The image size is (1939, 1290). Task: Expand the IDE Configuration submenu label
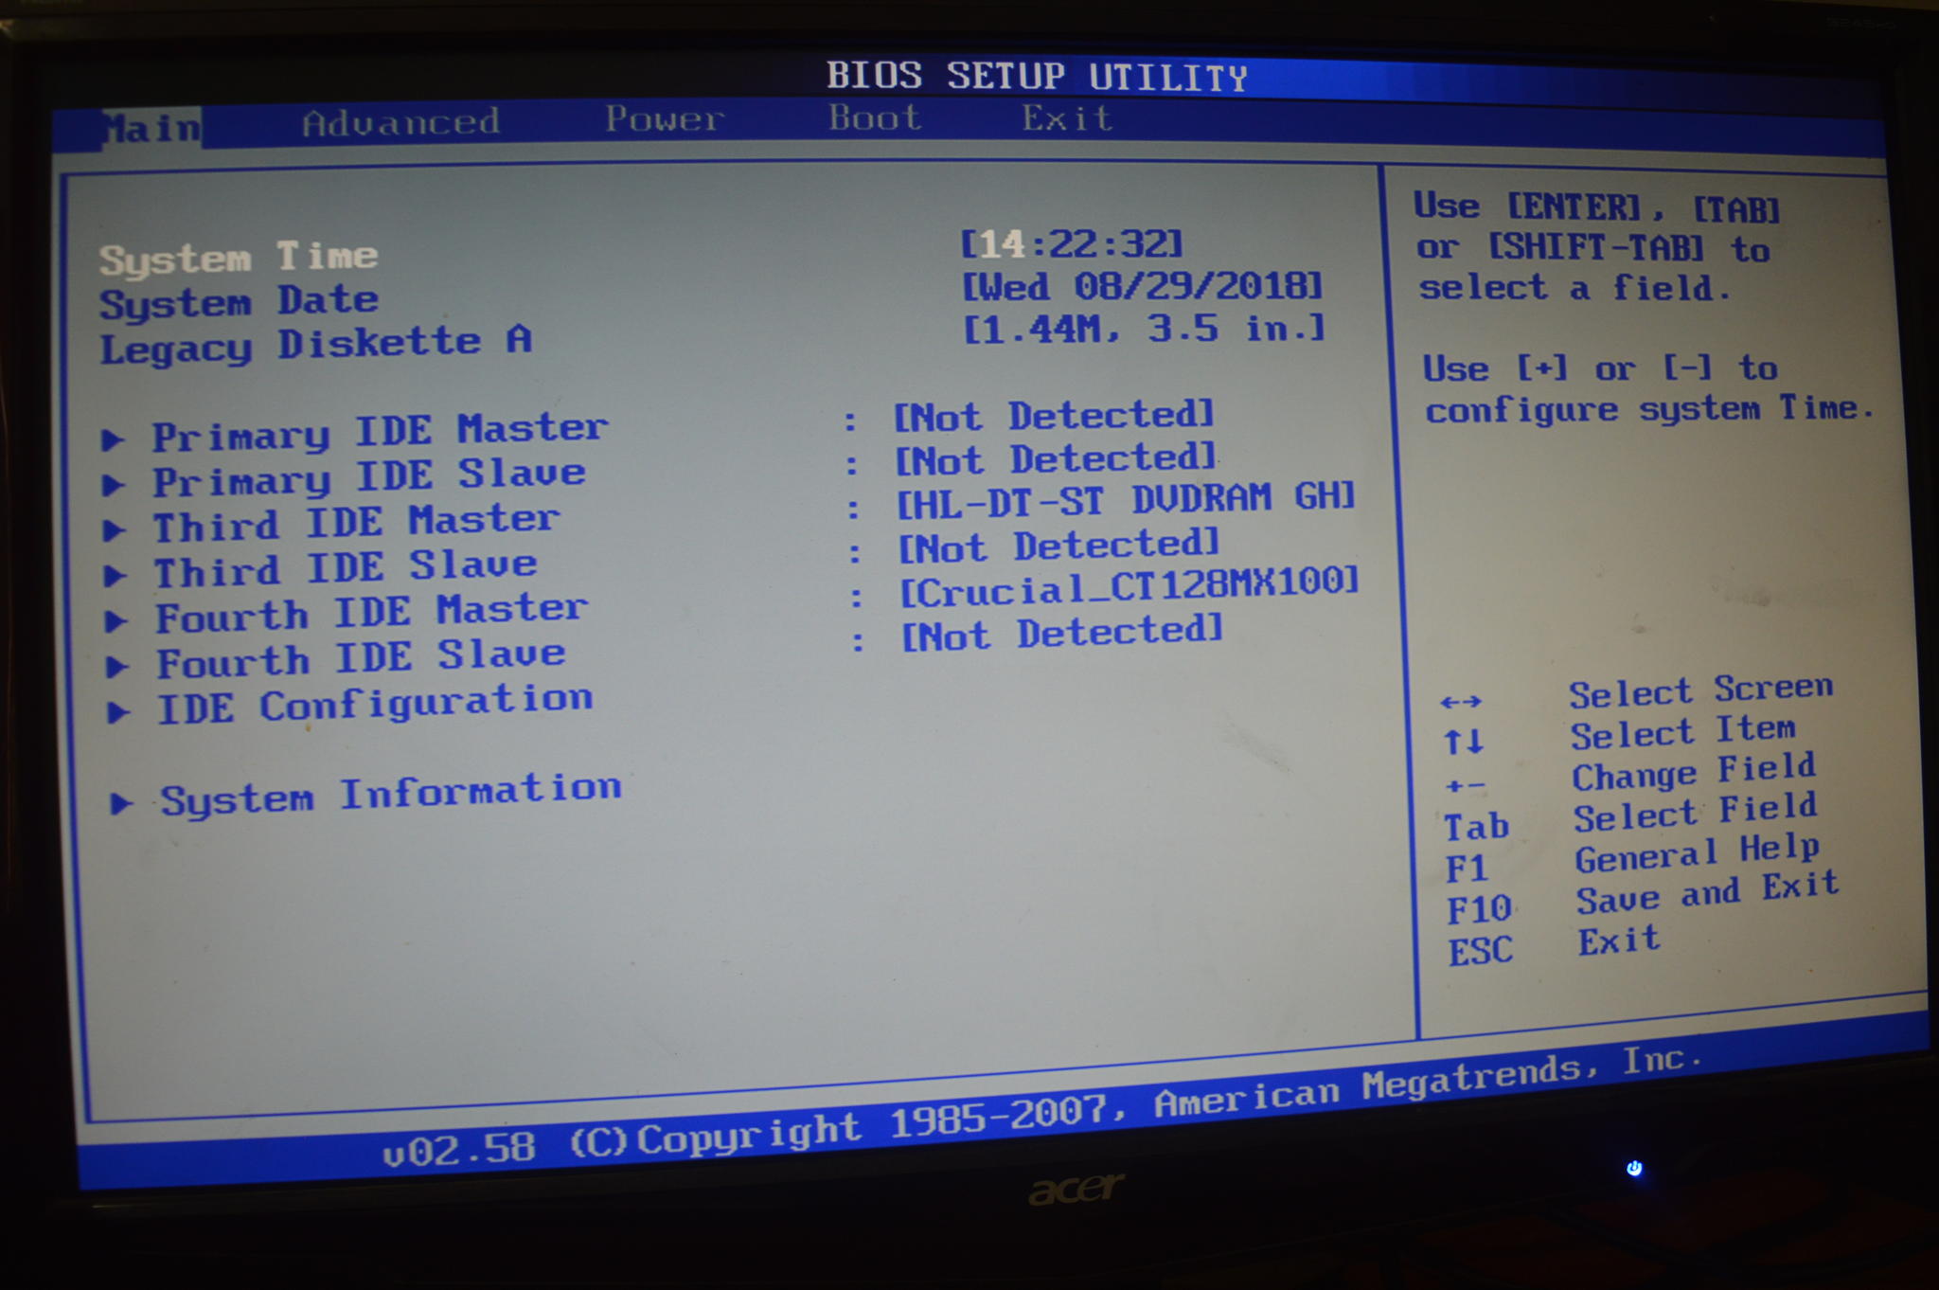375,706
